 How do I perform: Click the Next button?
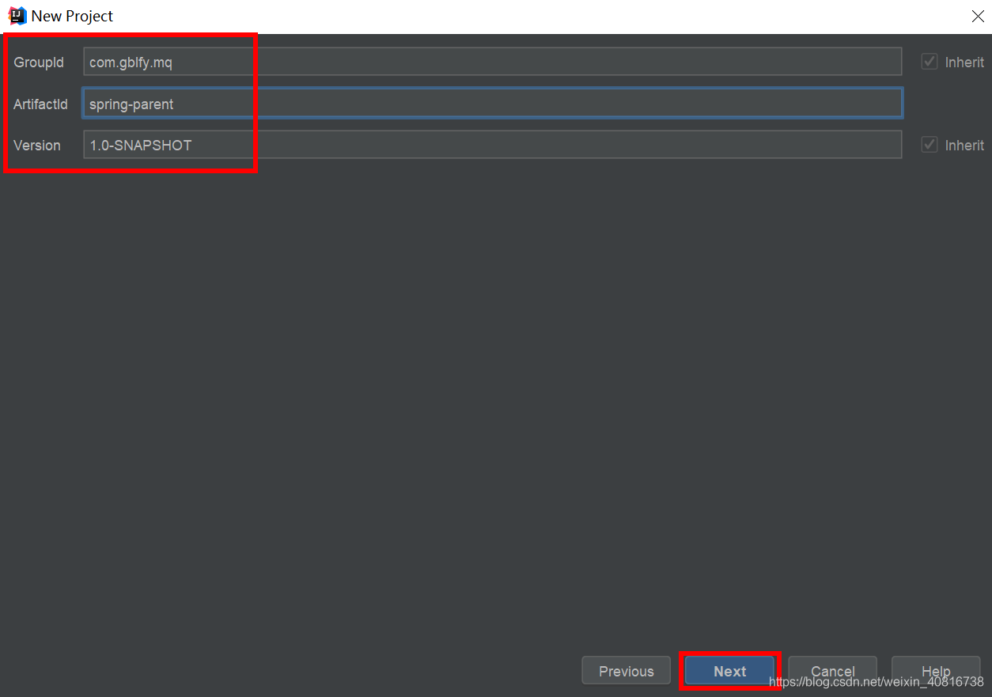(x=729, y=671)
